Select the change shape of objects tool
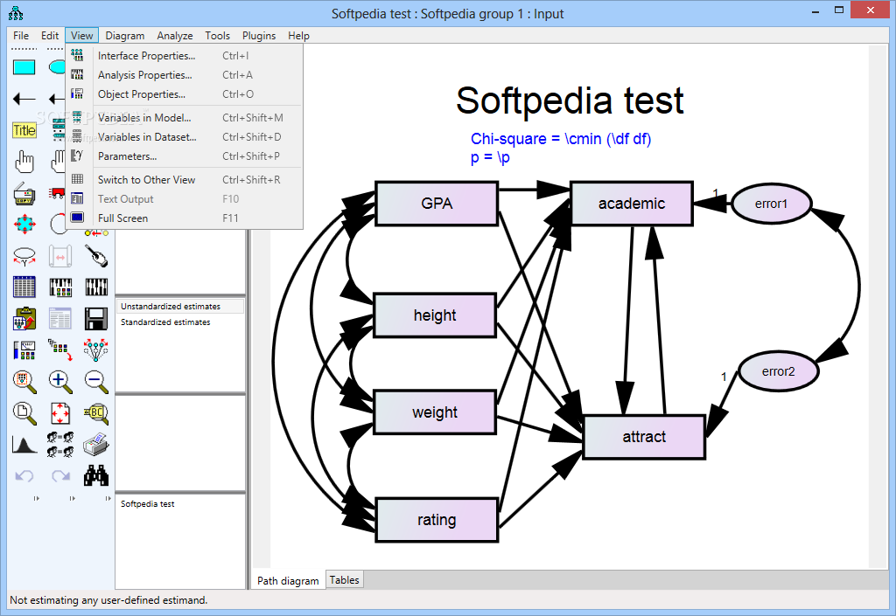 (24, 225)
